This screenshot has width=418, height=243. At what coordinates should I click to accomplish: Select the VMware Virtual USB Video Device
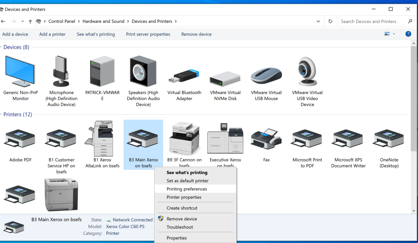coord(307,81)
